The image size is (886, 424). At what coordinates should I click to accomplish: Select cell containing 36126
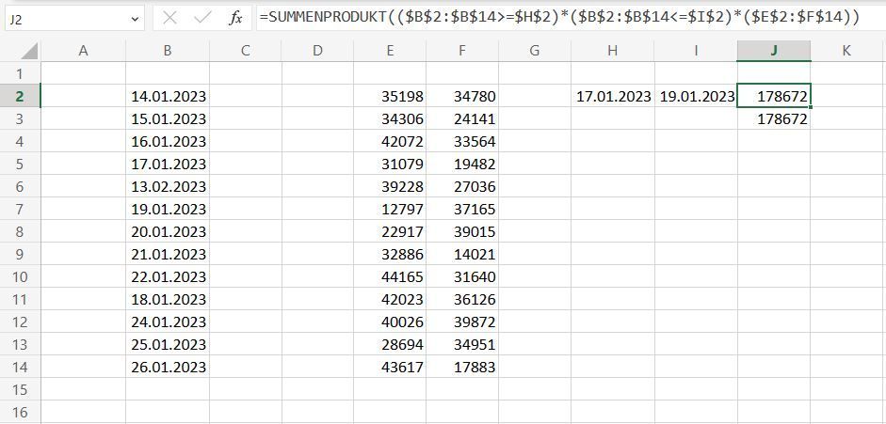pyautogui.click(x=462, y=299)
